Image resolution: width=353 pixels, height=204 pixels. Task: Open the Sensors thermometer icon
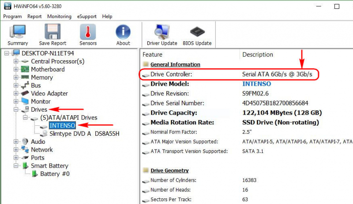click(x=88, y=32)
